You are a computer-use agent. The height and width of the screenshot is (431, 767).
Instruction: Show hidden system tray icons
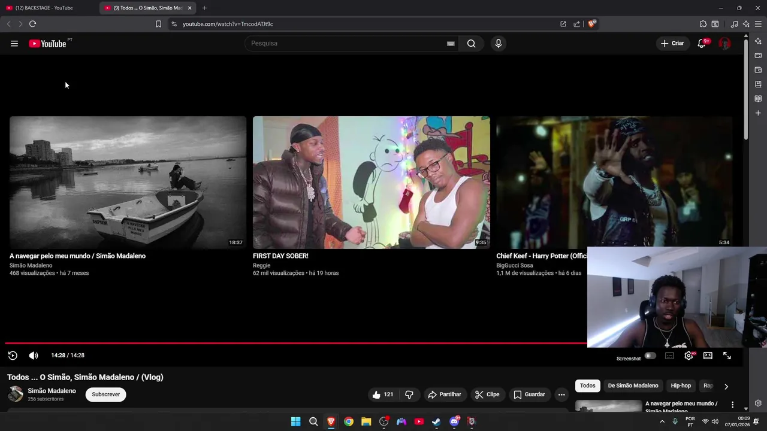coord(662,421)
